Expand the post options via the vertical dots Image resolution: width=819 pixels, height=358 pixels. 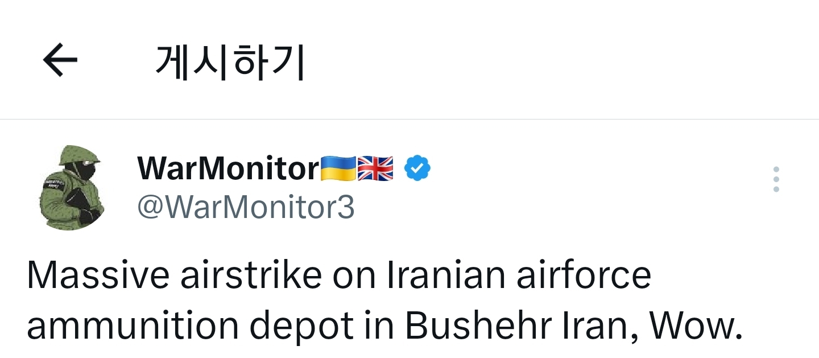point(777,179)
